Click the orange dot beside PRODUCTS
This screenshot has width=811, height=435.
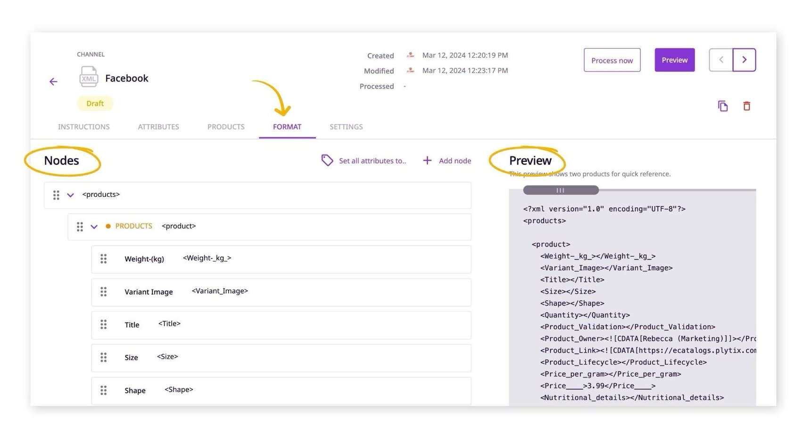108,226
